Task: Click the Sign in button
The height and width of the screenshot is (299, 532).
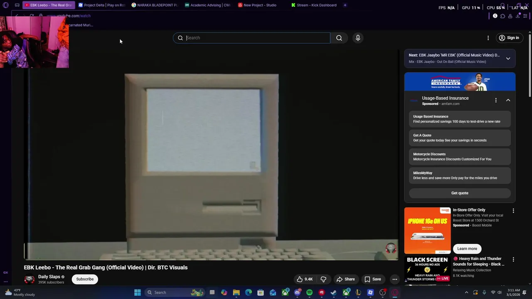Action: pyautogui.click(x=509, y=38)
